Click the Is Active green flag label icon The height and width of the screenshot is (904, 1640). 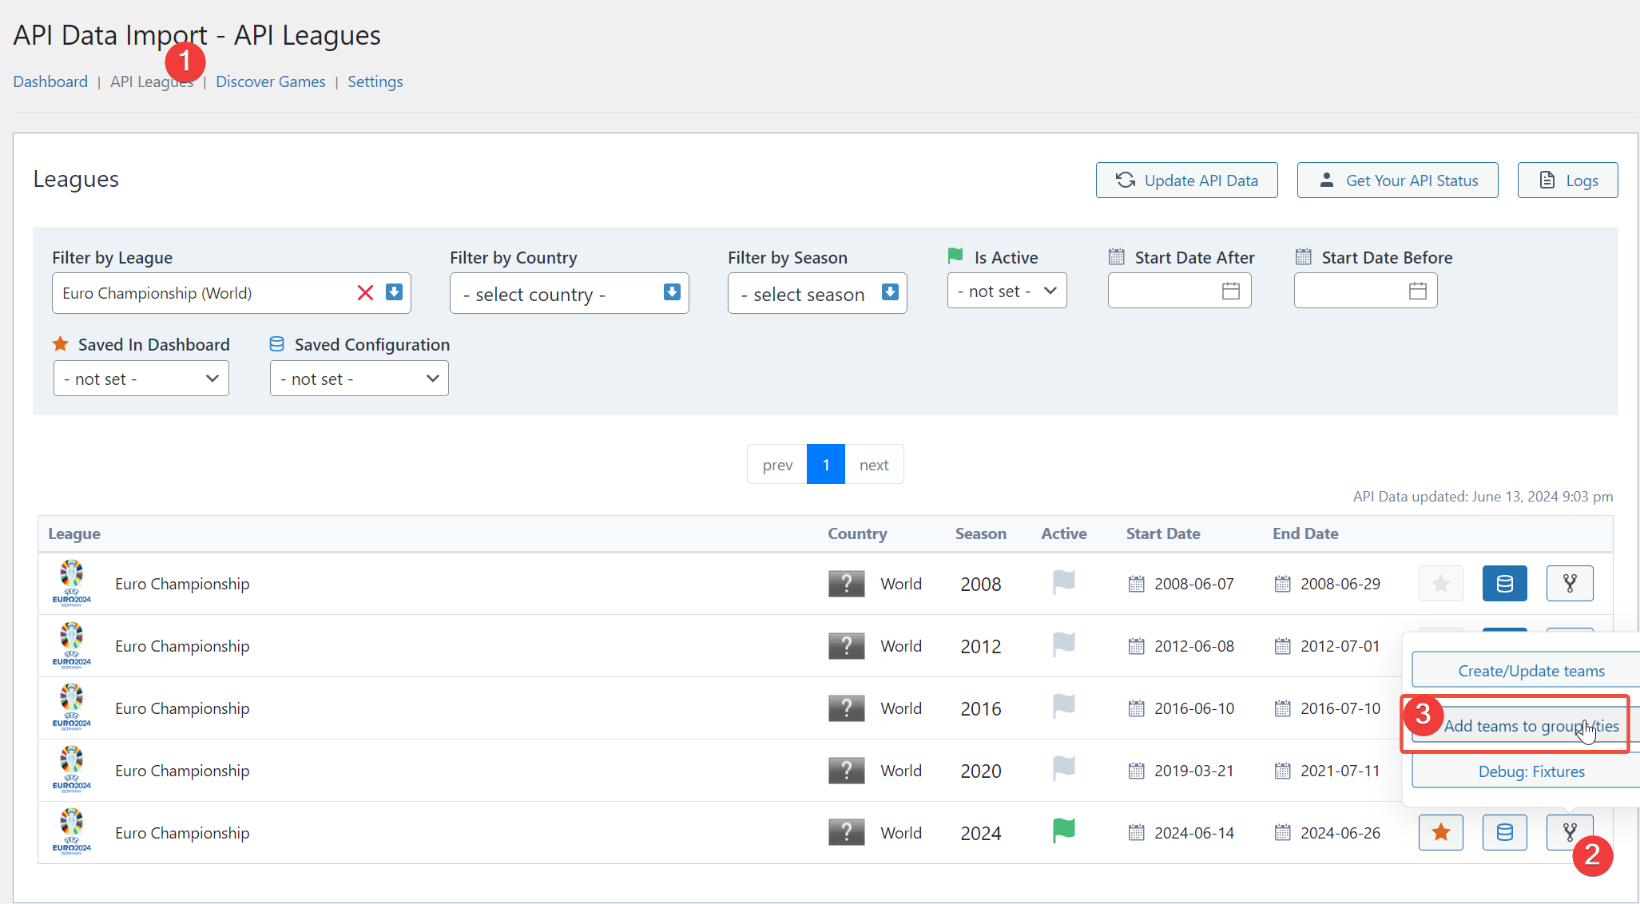955,256
